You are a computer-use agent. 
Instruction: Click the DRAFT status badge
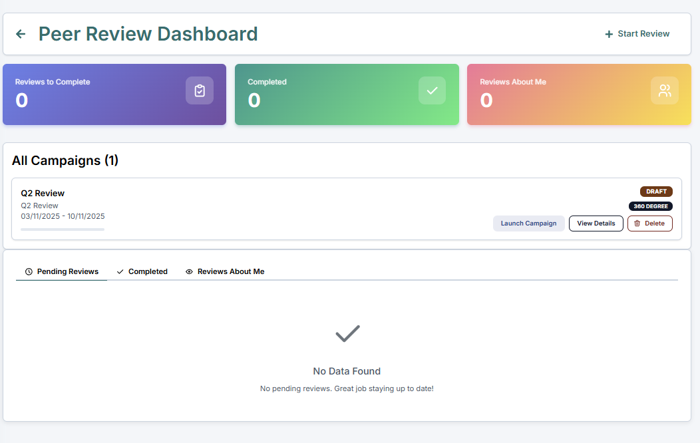tap(656, 192)
